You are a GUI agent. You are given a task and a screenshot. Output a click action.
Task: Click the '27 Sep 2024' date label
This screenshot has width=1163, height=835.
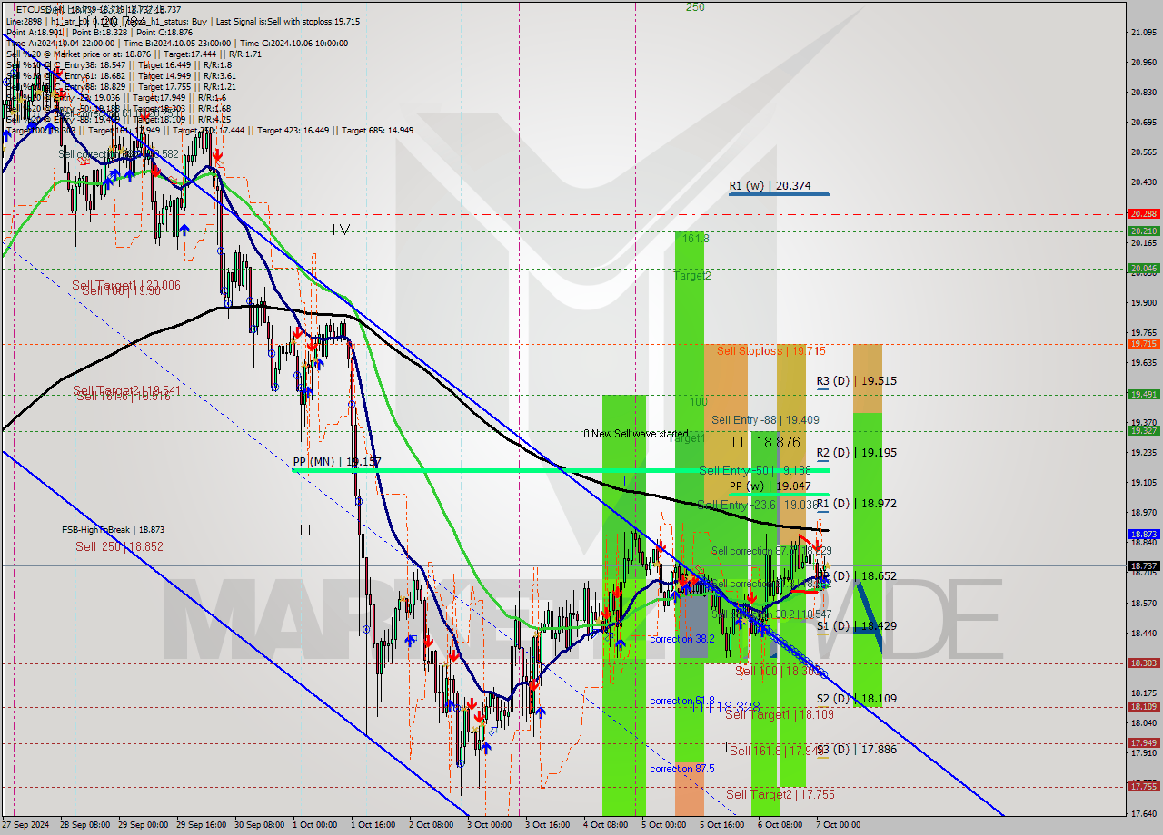click(25, 825)
